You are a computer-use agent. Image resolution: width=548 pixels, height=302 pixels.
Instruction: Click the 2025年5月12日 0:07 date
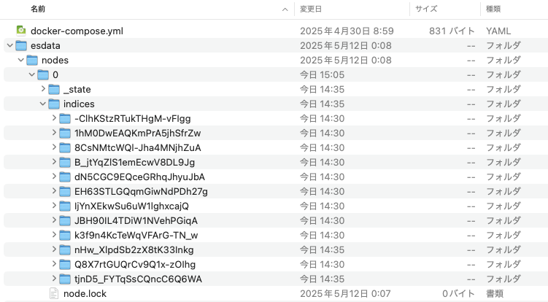pos(345,293)
